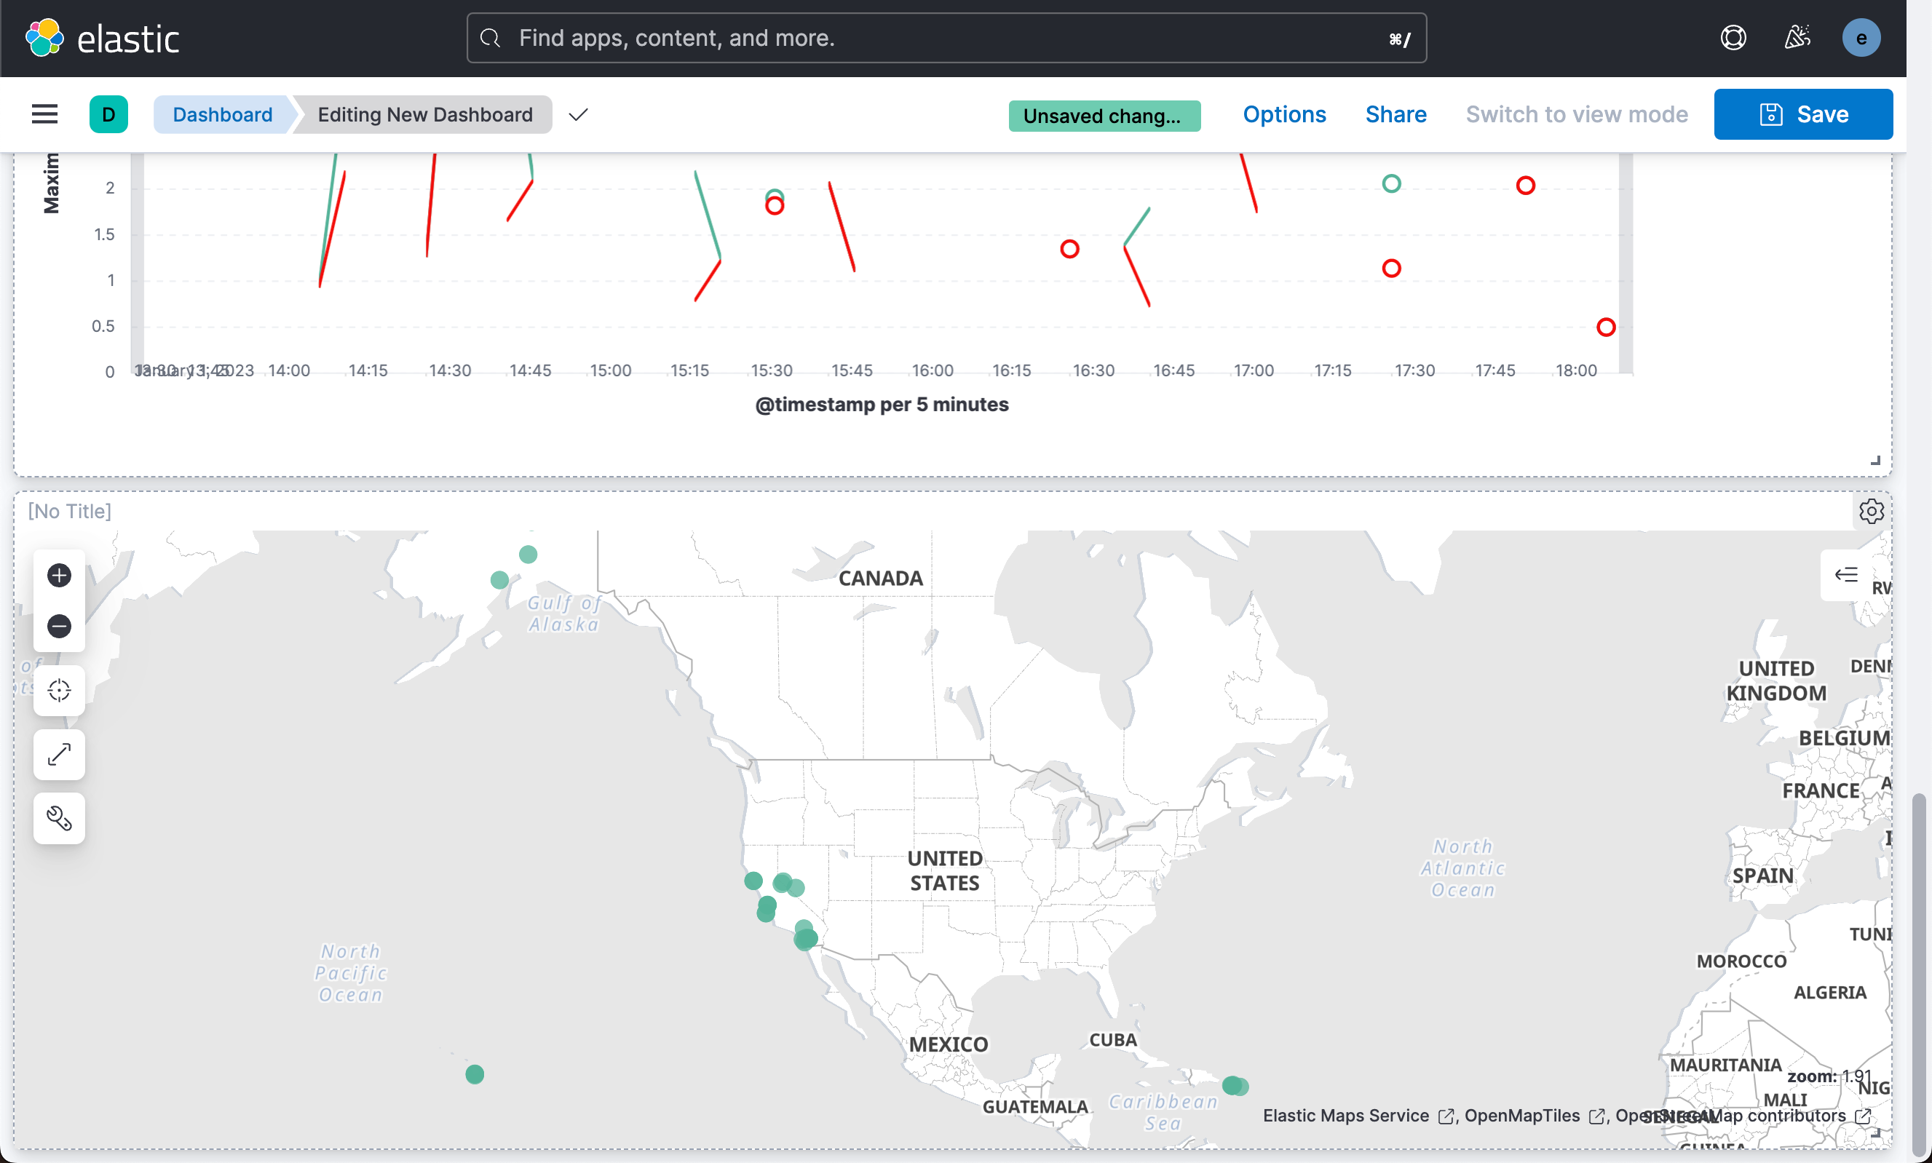The image size is (1932, 1163).
Task: Open the Options menu
Action: 1284,114
